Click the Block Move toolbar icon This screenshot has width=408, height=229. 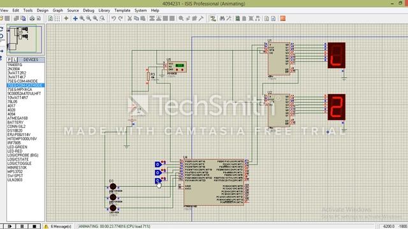pyautogui.click(x=159, y=18)
